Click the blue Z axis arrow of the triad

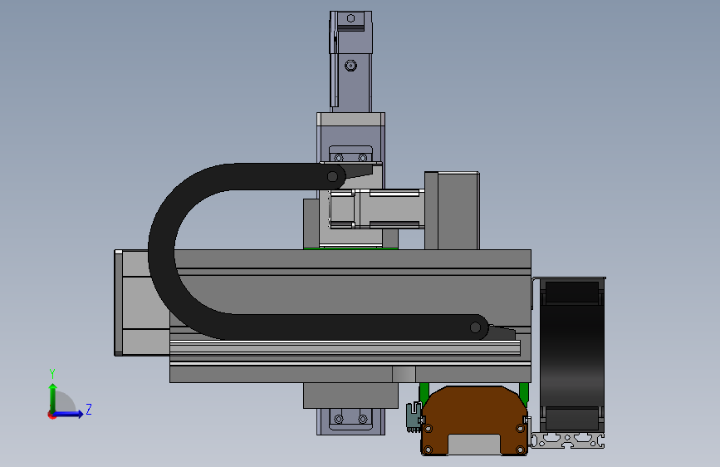pos(69,414)
